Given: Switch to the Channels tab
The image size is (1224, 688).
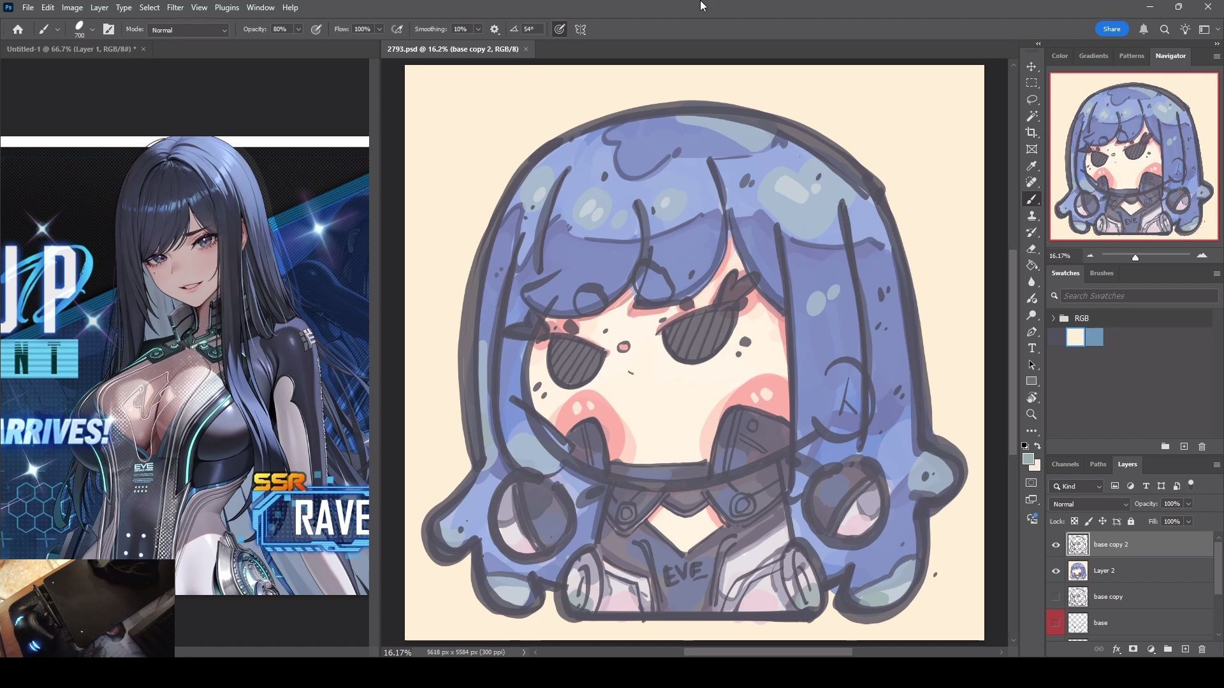Looking at the screenshot, I should [1065, 464].
